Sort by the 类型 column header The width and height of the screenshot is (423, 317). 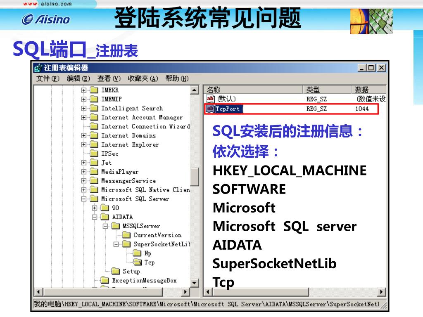(x=327, y=90)
